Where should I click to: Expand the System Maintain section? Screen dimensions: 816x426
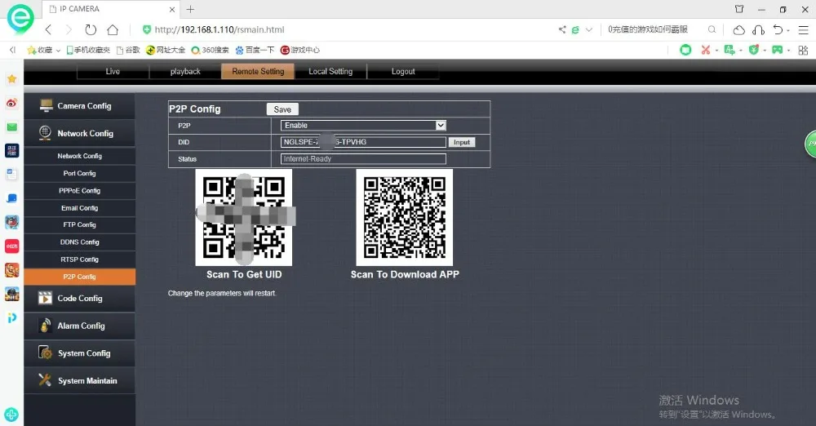tap(80, 380)
